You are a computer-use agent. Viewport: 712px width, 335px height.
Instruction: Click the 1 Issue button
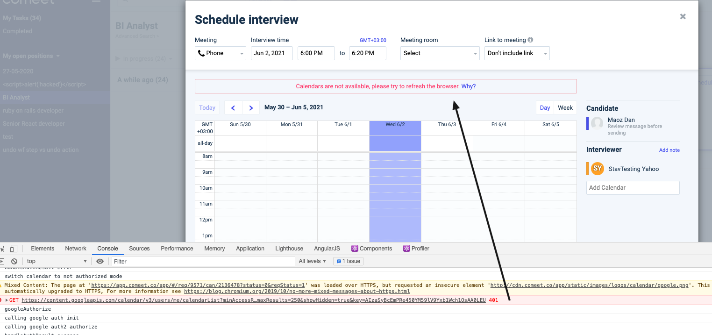click(x=349, y=261)
